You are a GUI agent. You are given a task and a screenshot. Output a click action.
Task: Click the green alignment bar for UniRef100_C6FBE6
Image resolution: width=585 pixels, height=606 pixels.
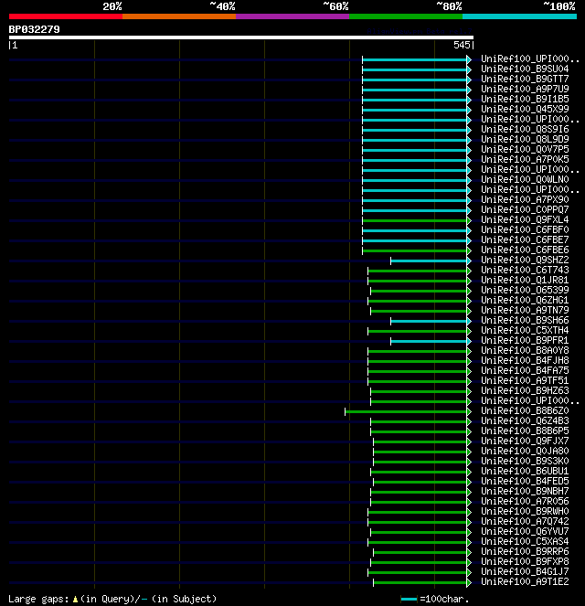[x=414, y=250]
